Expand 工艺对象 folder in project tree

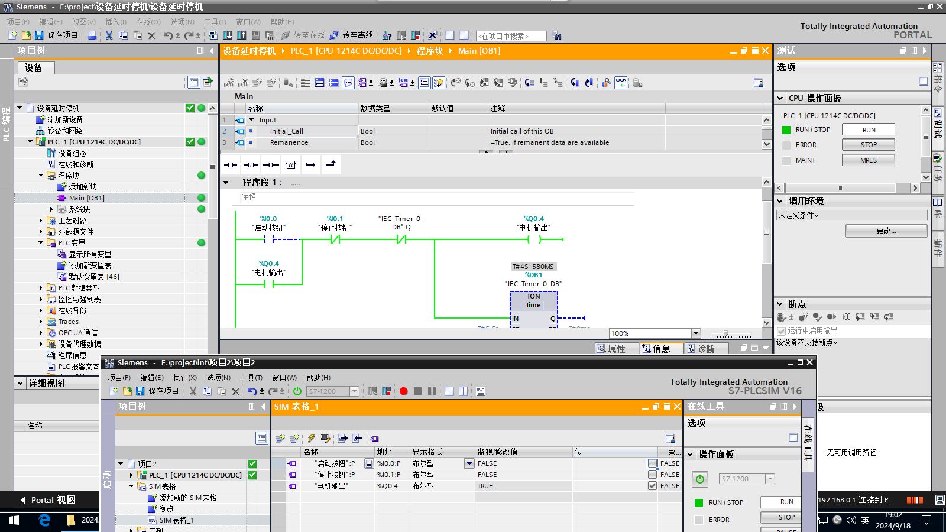41,220
